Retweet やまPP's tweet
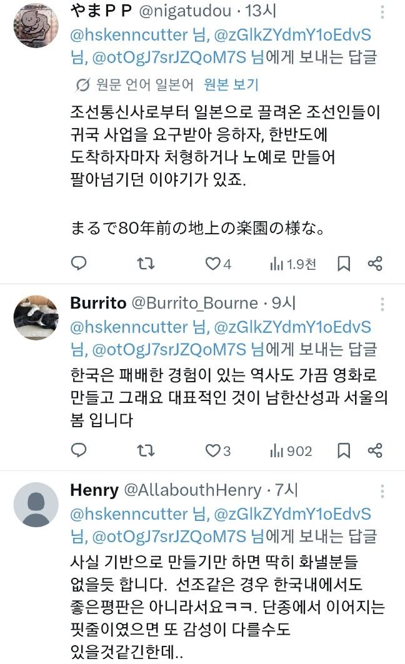The image size is (405, 664). click(146, 264)
